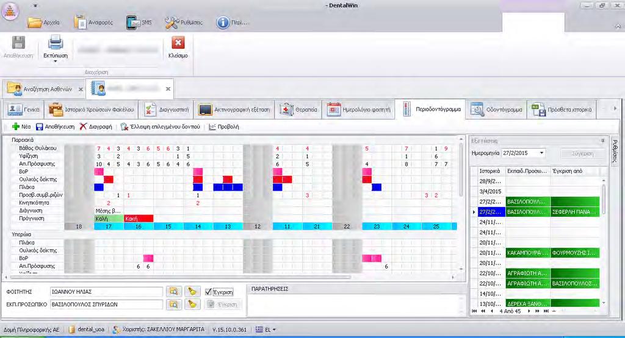Toggle the Έγκριση checkbox
The height and width of the screenshot is (338, 625).
[208, 292]
